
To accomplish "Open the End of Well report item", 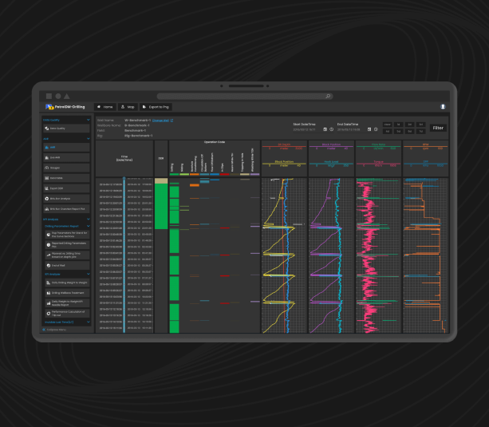I will pyautogui.click(x=67, y=265).
